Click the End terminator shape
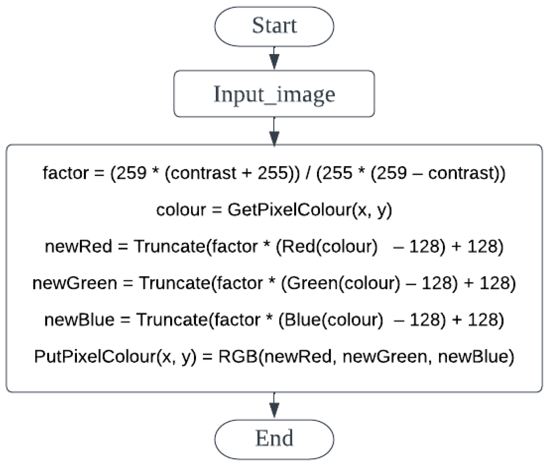This screenshot has width=549, height=466. (x=274, y=439)
